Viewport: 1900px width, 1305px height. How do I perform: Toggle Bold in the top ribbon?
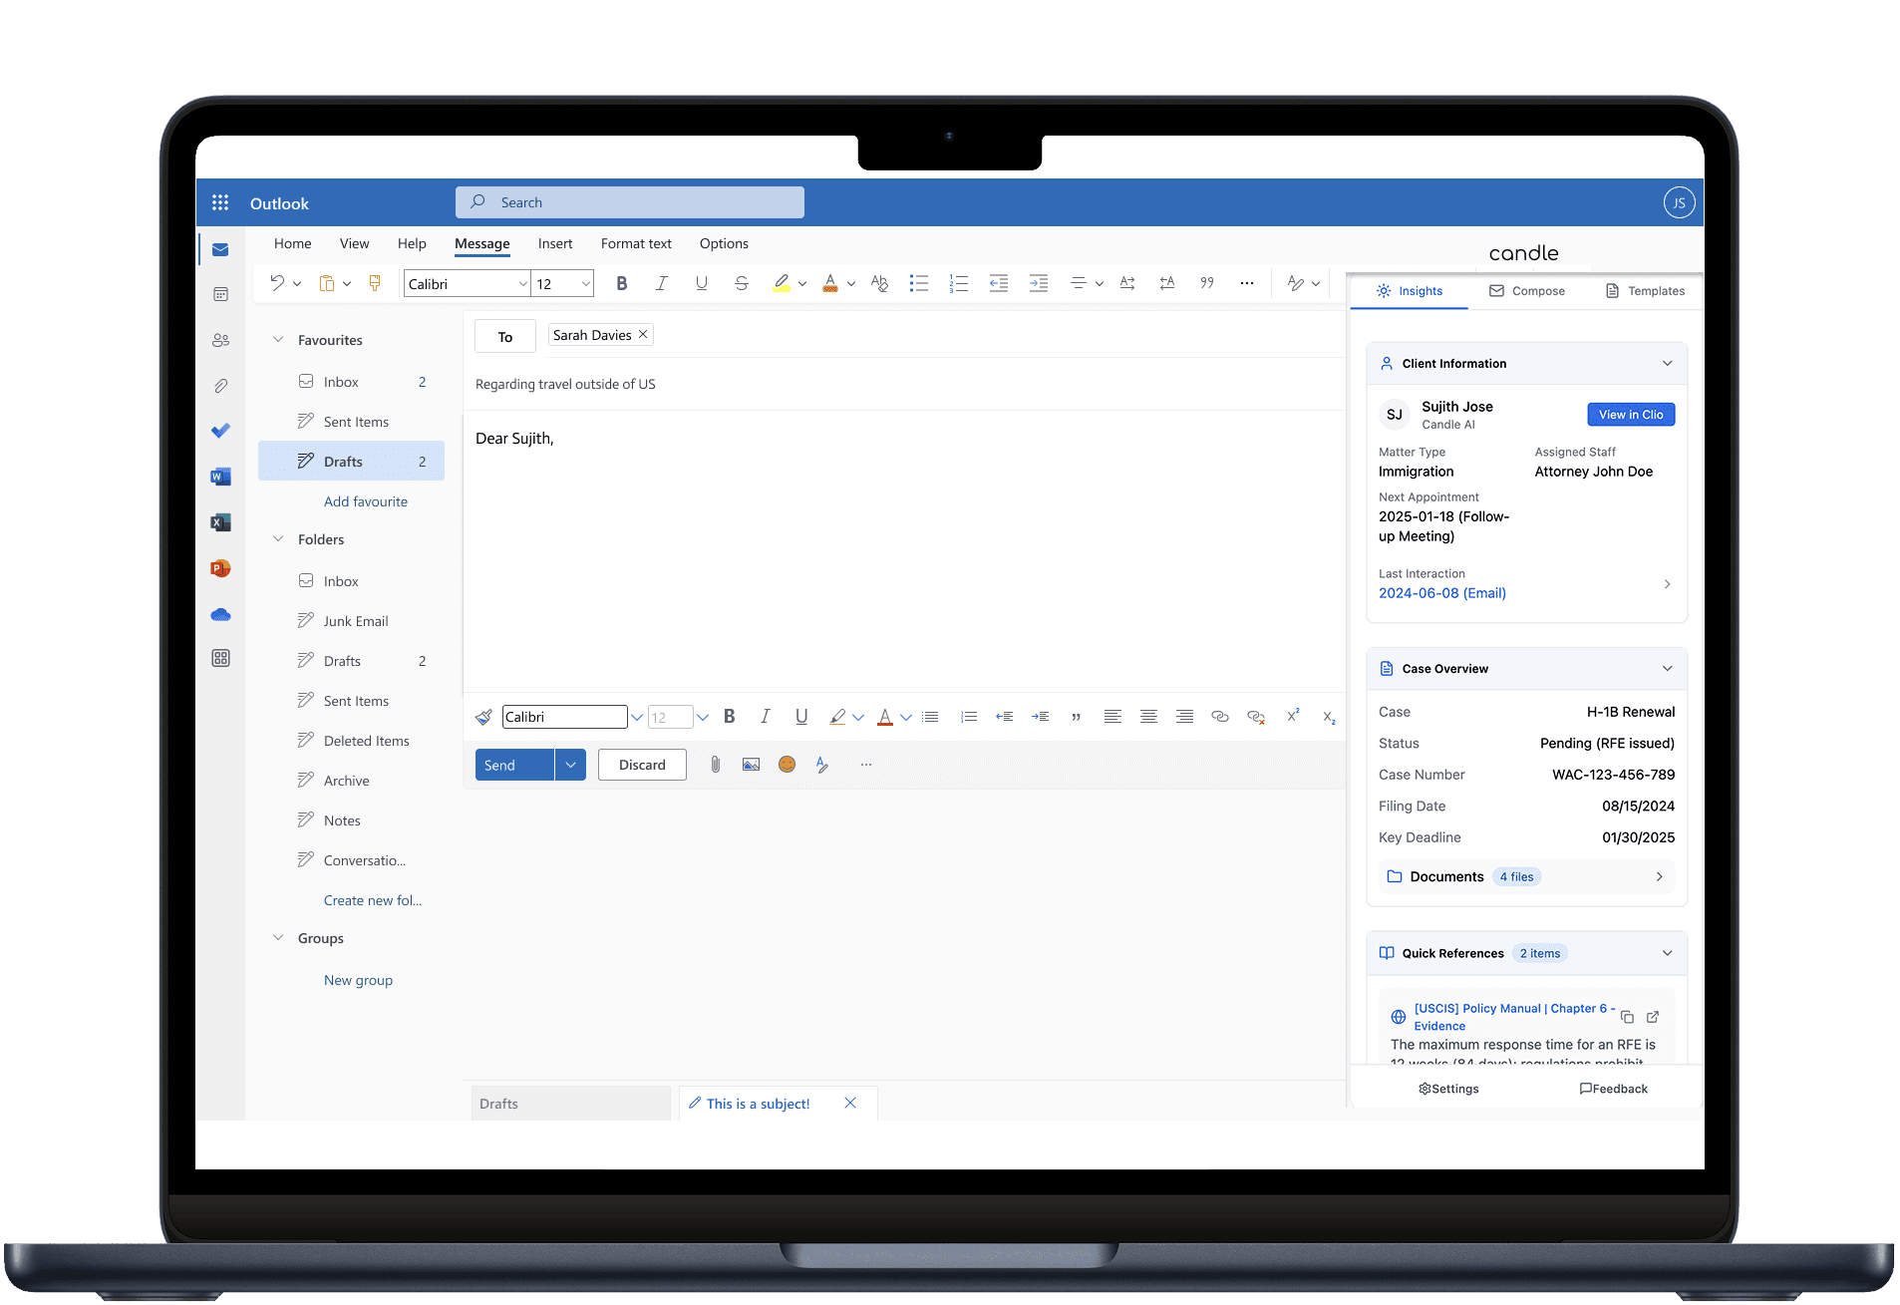(622, 283)
